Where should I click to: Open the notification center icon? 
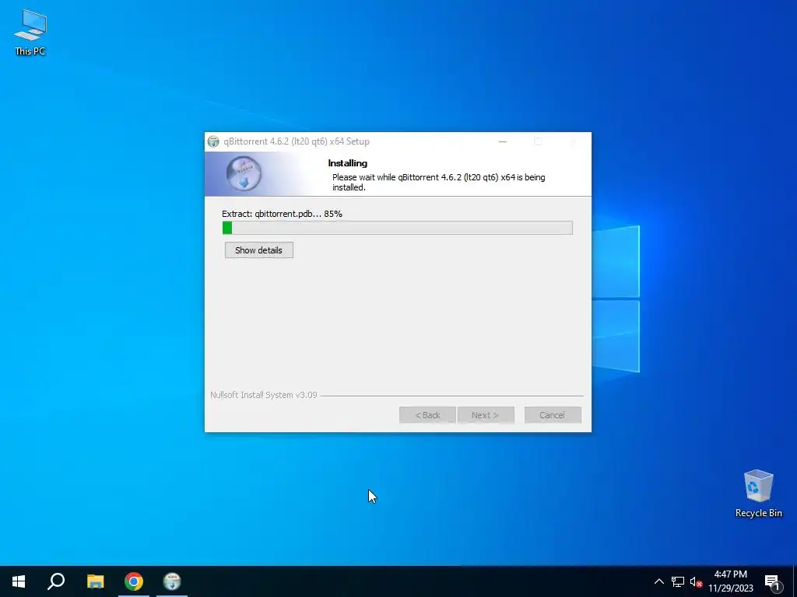click(x=773, y=581)
